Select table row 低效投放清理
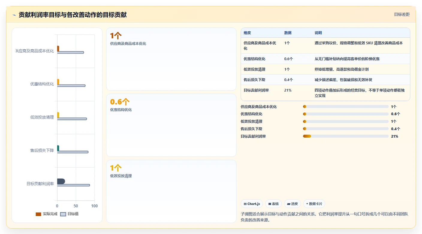 tap(325, 69)
